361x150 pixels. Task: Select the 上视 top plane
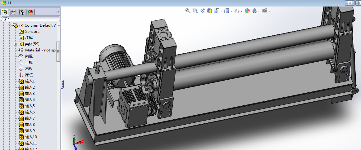point(26,63)
